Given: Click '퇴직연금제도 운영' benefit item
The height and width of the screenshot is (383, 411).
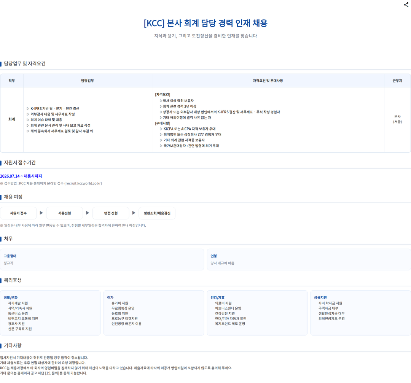Looking at the screenshot, I should pos(331,319).
